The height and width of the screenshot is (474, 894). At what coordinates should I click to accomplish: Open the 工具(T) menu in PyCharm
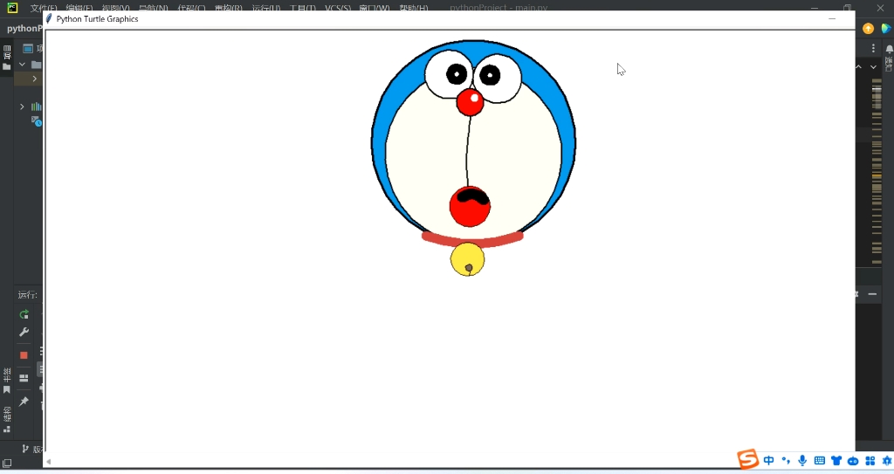point(302,8)
